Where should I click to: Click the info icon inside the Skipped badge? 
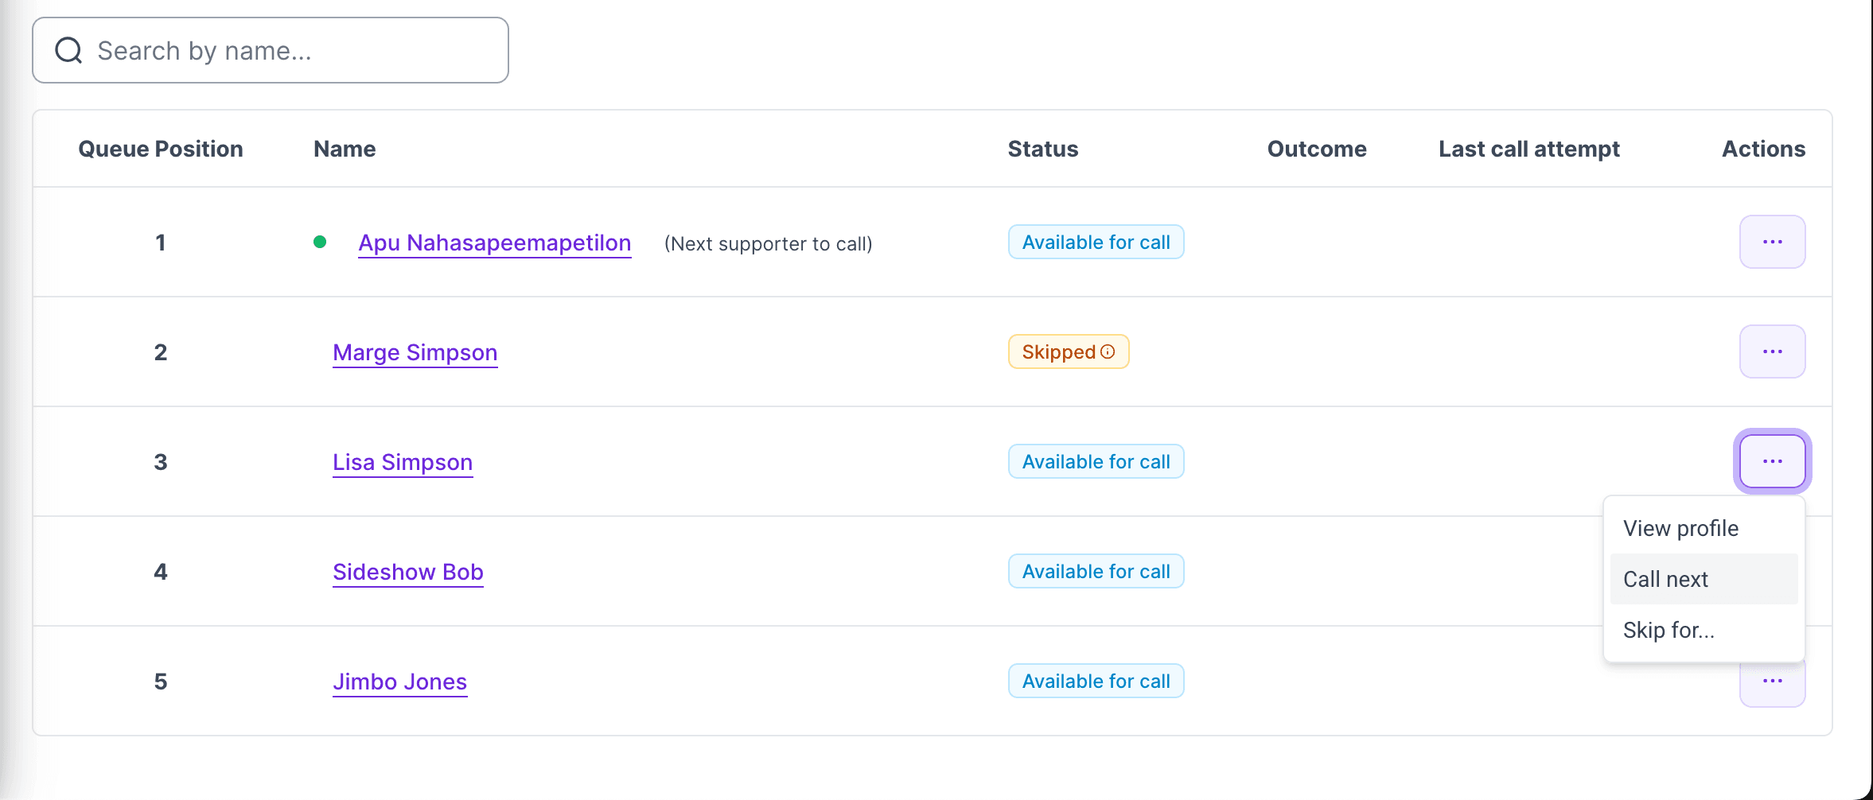click(1108, 351)
